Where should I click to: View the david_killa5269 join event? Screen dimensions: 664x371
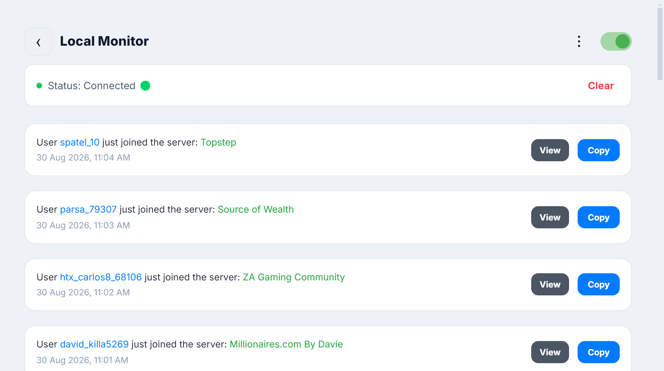550,352
